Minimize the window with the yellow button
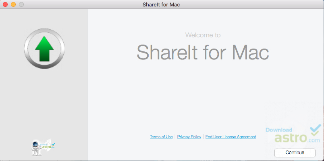This screenshot has height=161, width=324. pyautogui.click(x=13, y=4)
